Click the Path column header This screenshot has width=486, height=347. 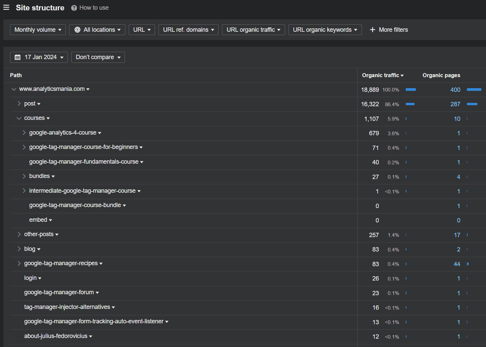click(16, 75)
